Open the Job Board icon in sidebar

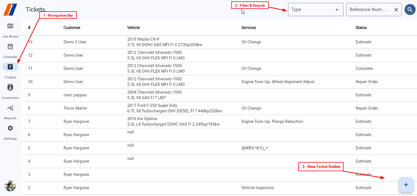pyautogui.click(x=10, y=26)
